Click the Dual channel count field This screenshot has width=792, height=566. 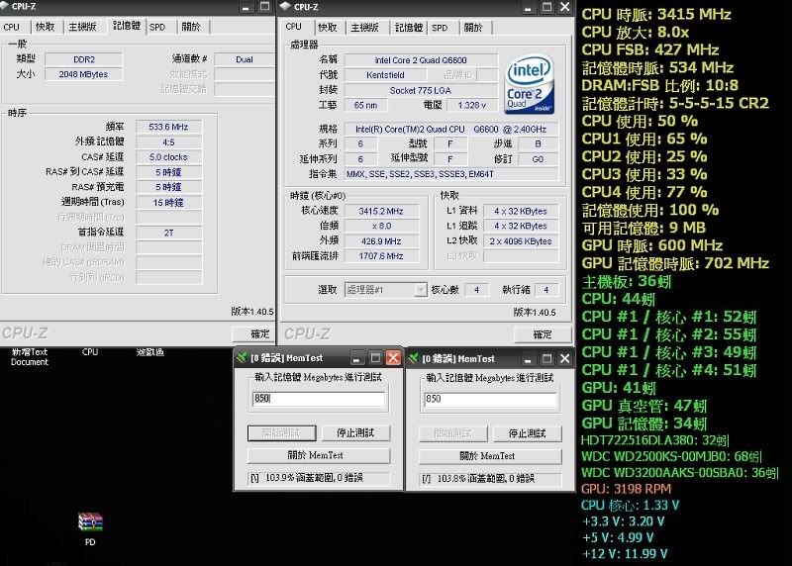[x=245, y=59]
